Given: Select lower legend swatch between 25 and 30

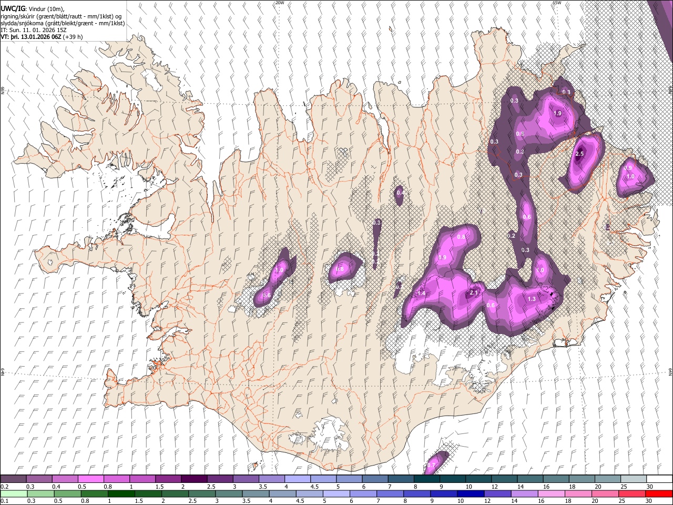Looking at the screenshot, I should pyautogui.click(x=633, y=493).
